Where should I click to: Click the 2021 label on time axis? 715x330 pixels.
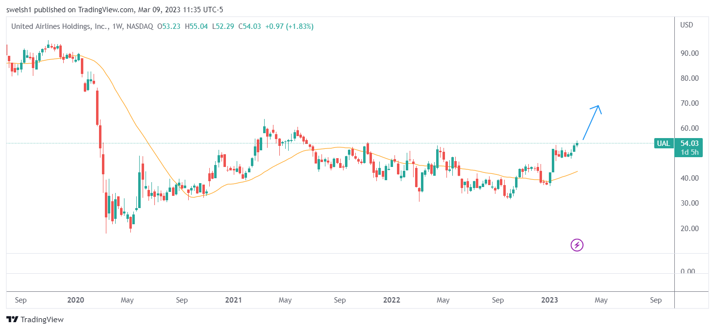coord(234,300)
